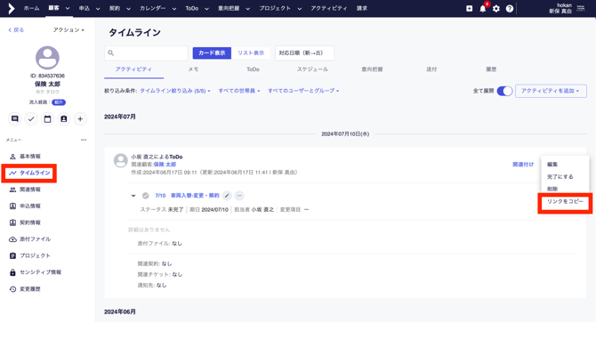Select リンクをコピー in context menu
This screenshot has height=348, width=596.
point(565,201)
